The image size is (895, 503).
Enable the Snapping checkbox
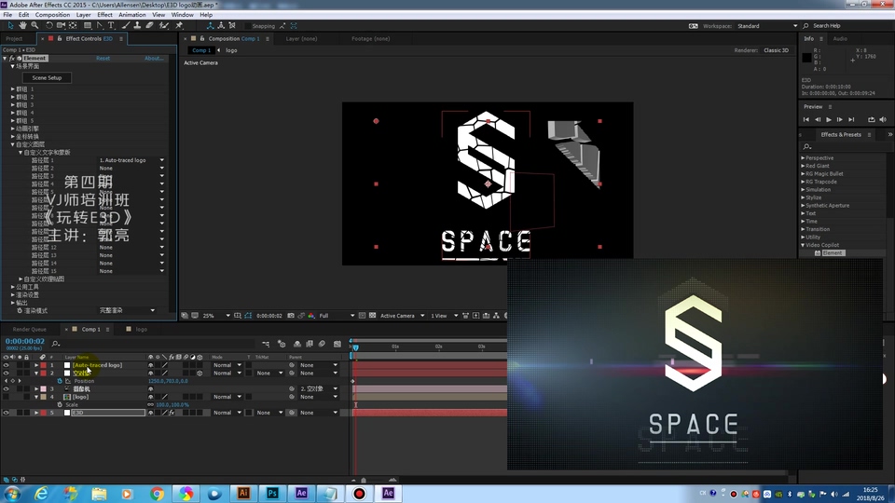pos(246,26)
